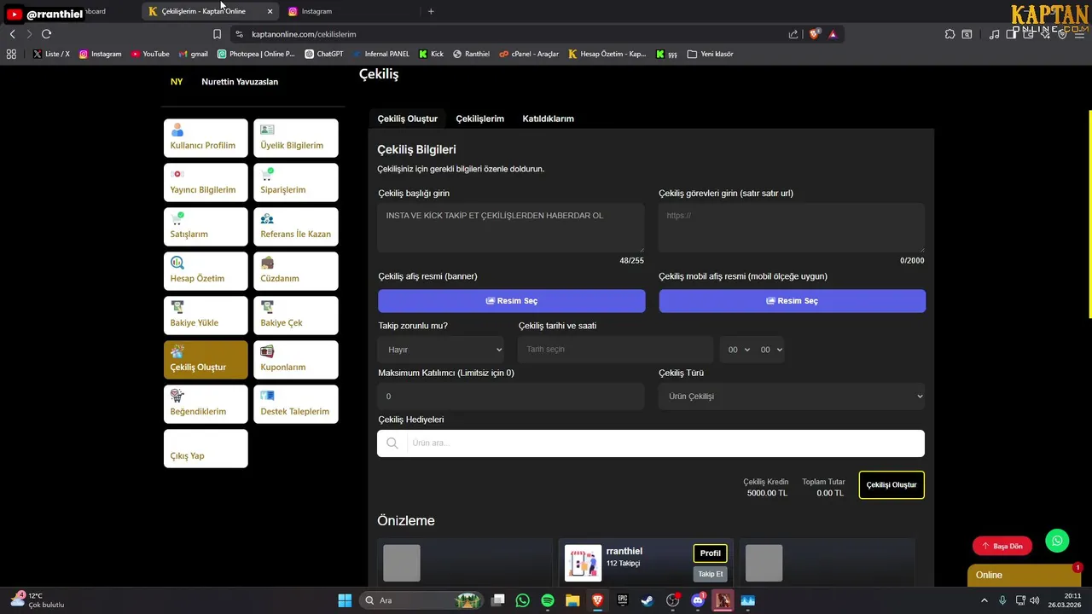The width and height of the screenshot is (1092, 614).
Task: Close the Çekilişlerim - Kaptan Online browser tab
Action: 270,11
